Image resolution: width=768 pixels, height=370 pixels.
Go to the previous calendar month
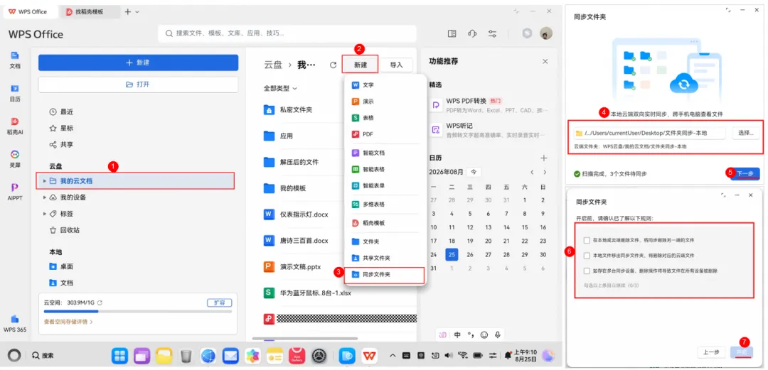point(532,173)
